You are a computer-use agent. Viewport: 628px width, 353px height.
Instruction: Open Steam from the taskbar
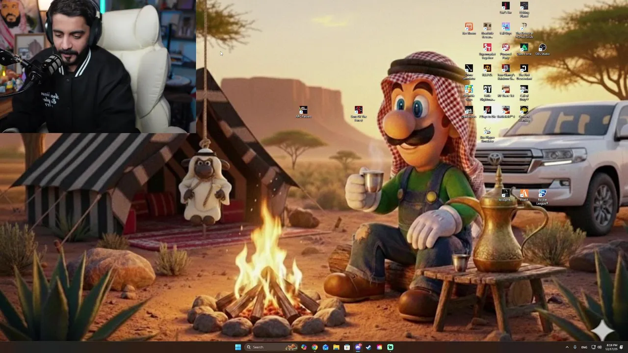coord(368,347)
